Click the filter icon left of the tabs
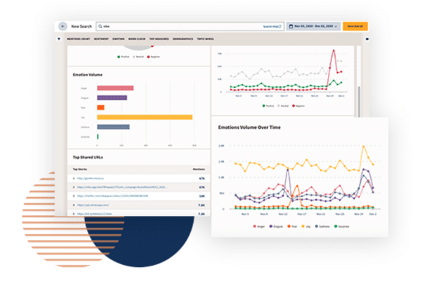Image resolution: width=429 pixels, height=303 pixels. point(60,39)
